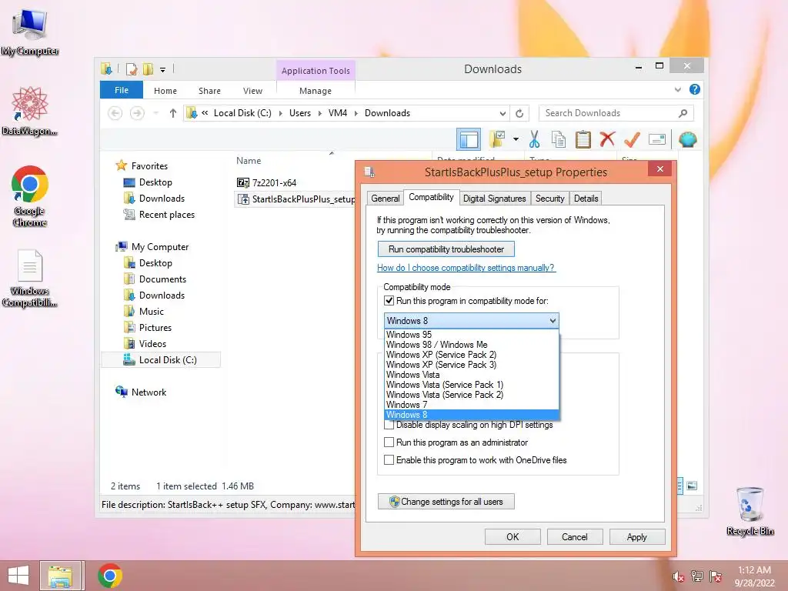
Task: Expand the ribbon with chevron
Action: [677, 89]
